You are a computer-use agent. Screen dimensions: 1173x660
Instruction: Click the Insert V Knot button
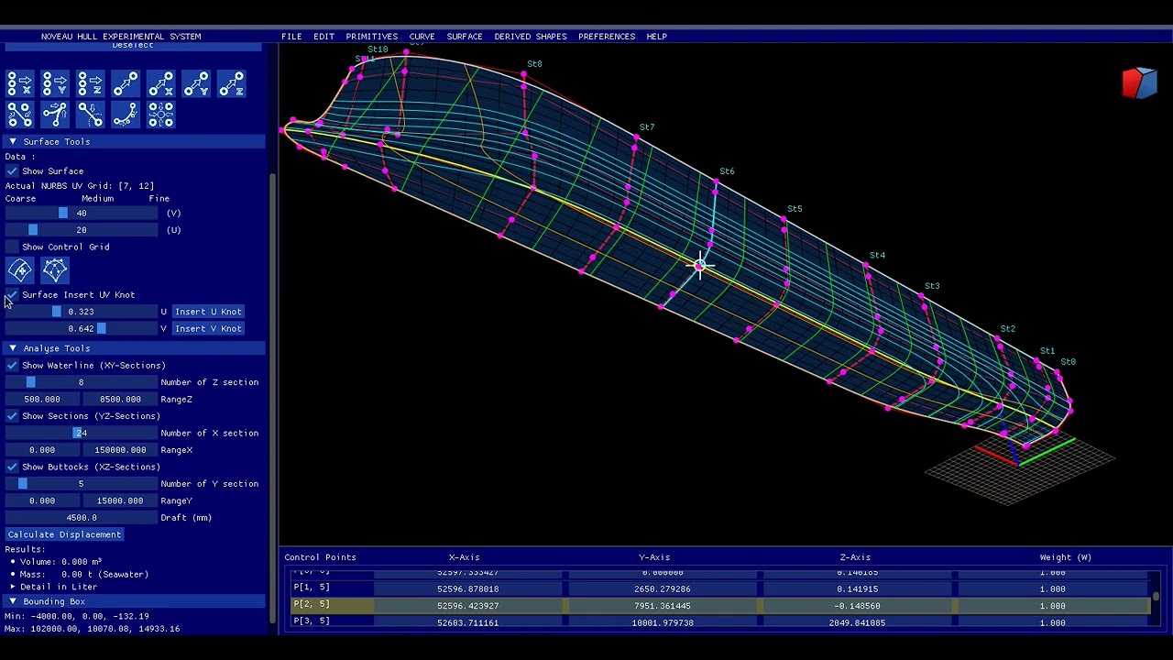(x=208, y=329)
